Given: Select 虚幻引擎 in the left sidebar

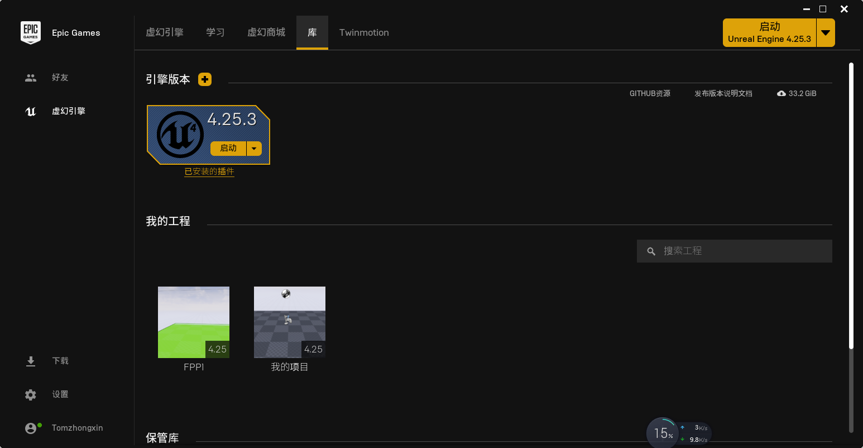Looking at the screenshot, I should (x=55, y=111).
